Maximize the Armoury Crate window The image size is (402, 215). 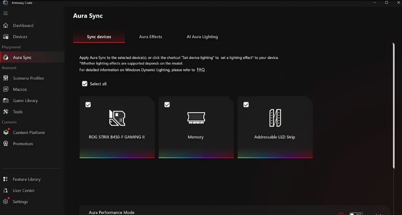click(386, 2)
